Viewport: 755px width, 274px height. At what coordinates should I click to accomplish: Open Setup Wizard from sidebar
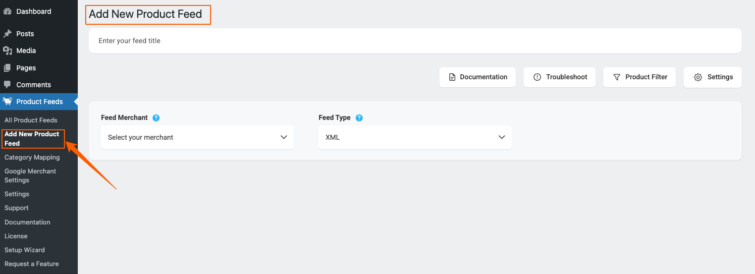25,250
